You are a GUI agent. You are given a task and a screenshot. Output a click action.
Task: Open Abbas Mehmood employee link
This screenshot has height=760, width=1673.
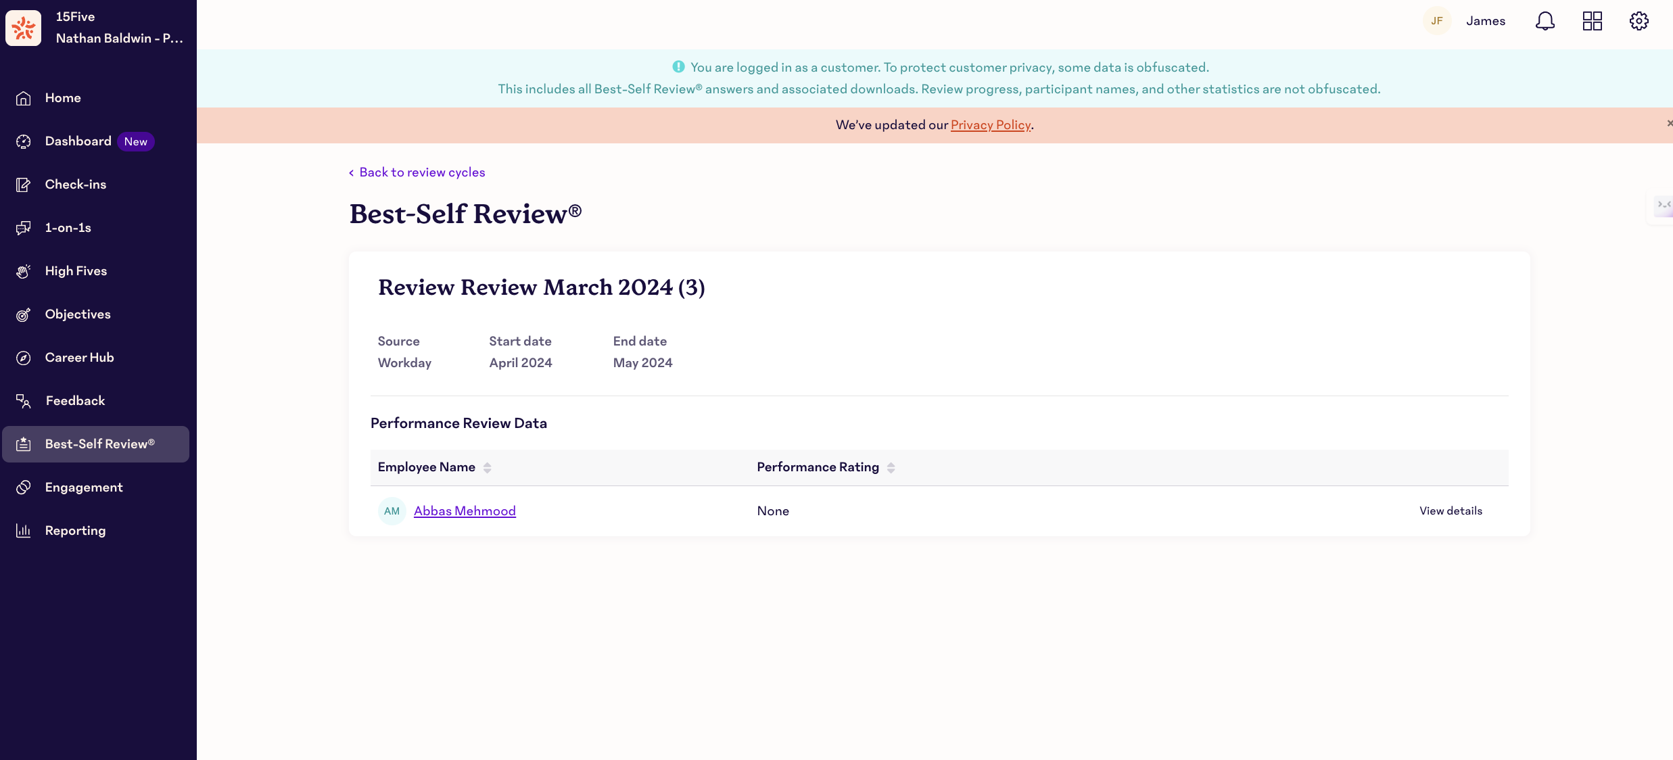click(x=465, y=511)
